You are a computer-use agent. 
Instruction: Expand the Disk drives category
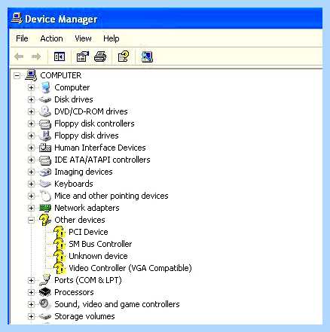tap(31, 99)
